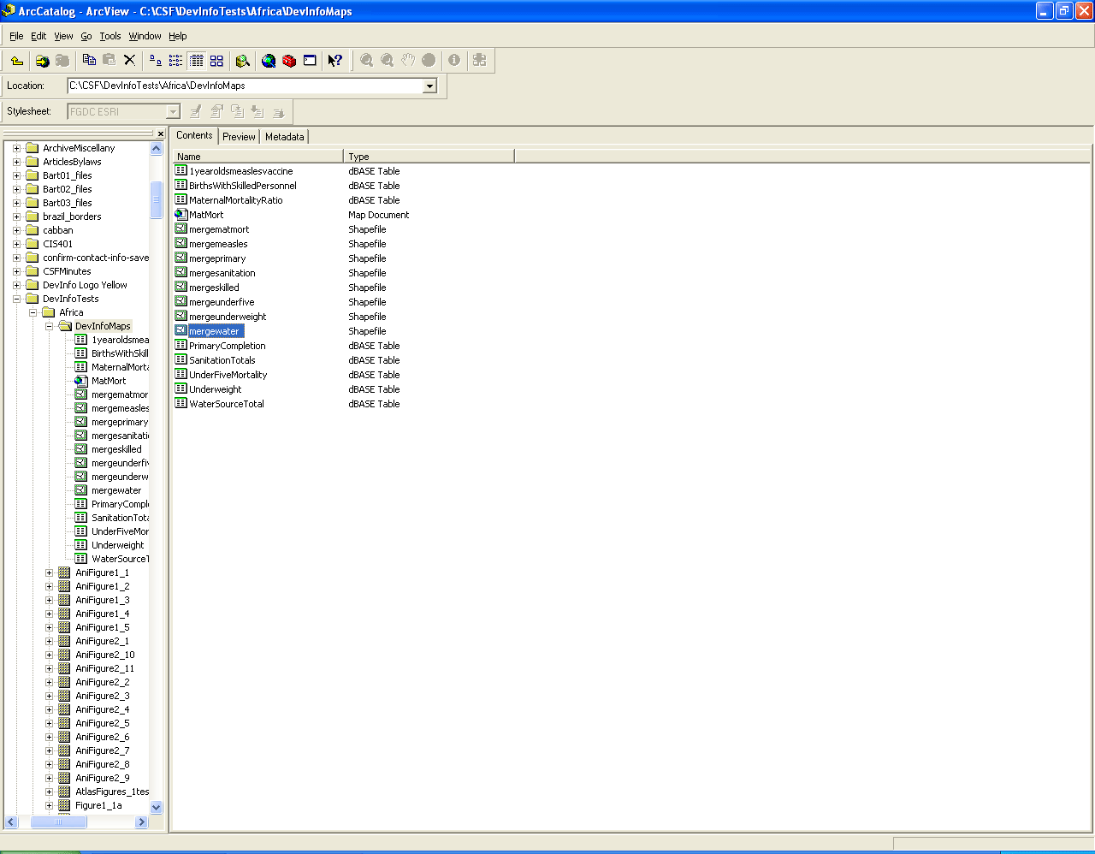The width and height of the screenshot is (1095, 854).
Task: Click the Connect To Folder icon
Action: (42, 61)
